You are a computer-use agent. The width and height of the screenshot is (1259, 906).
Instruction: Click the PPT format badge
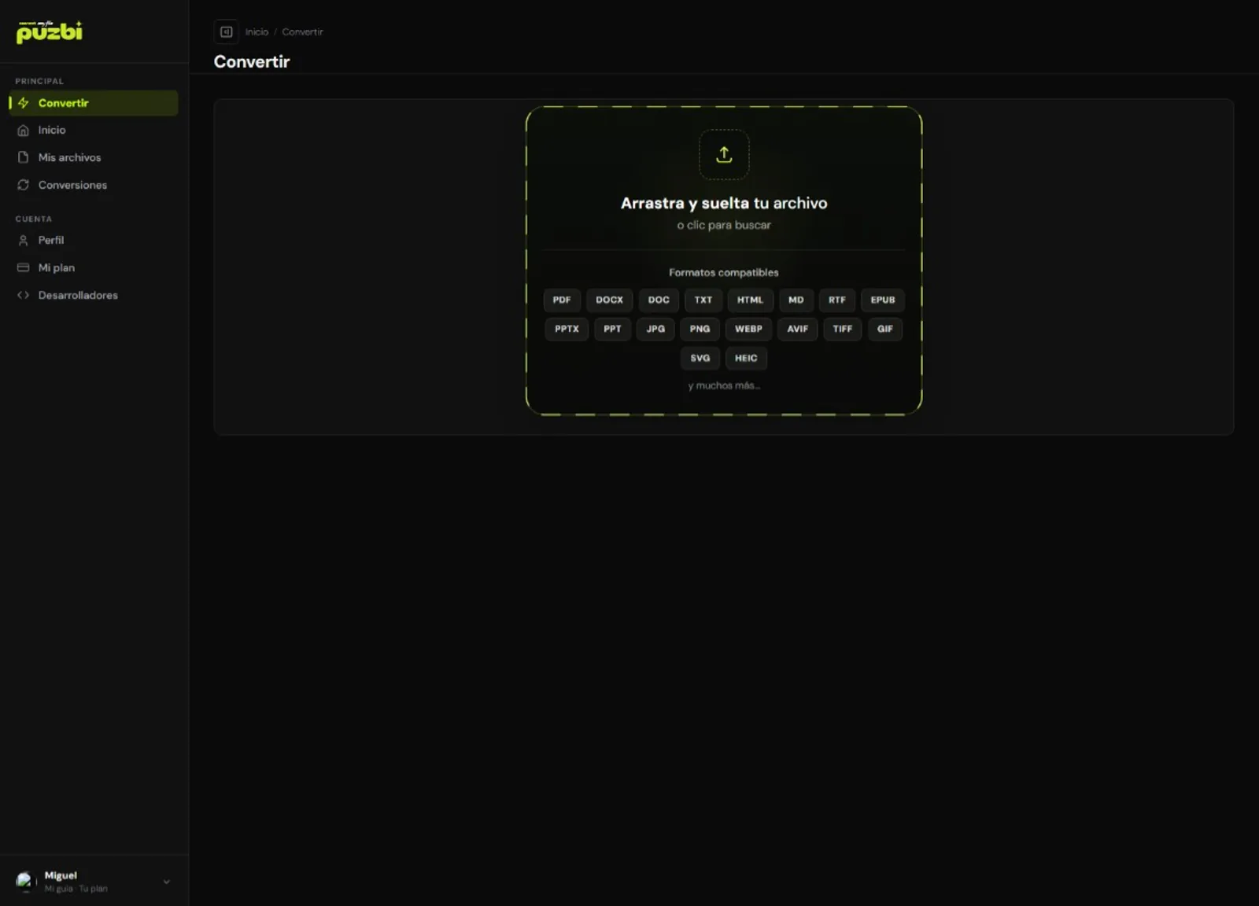pos(612,329)
